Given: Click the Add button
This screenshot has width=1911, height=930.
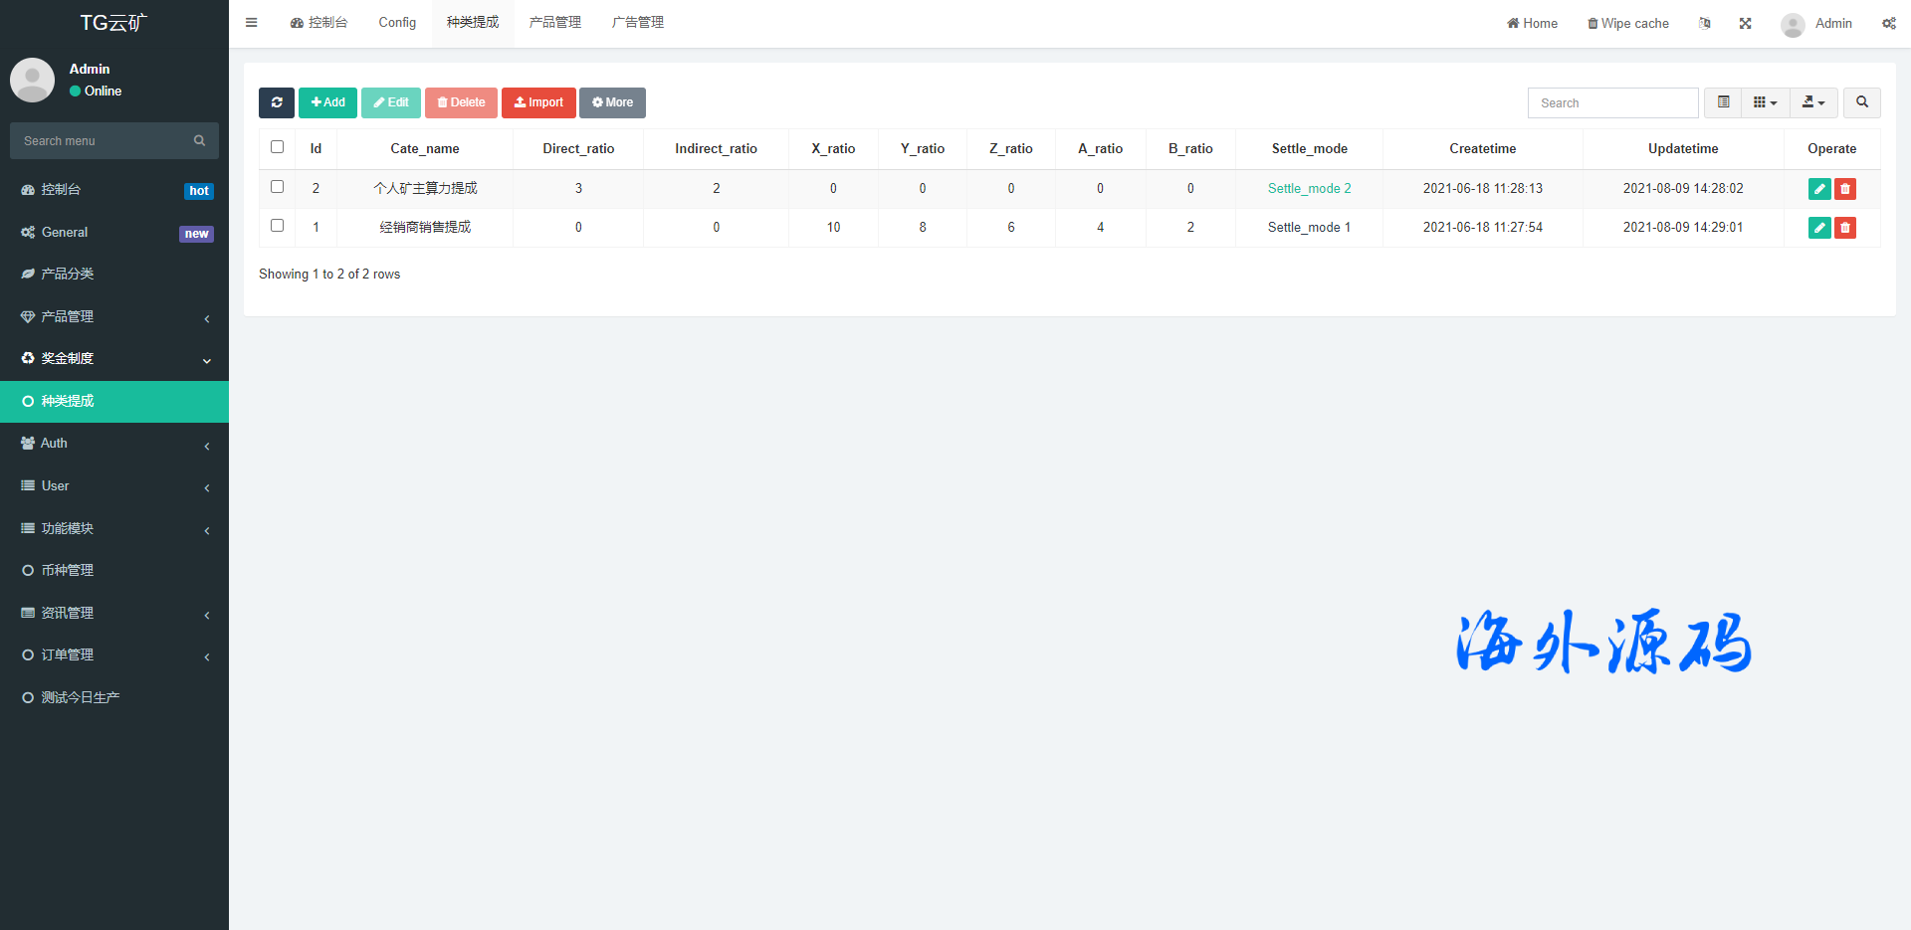Looking at the screenshot, I should click(327, 102).
